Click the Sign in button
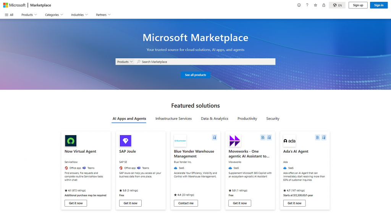Screen dimensions: 391x215 [x=378, y=5]
